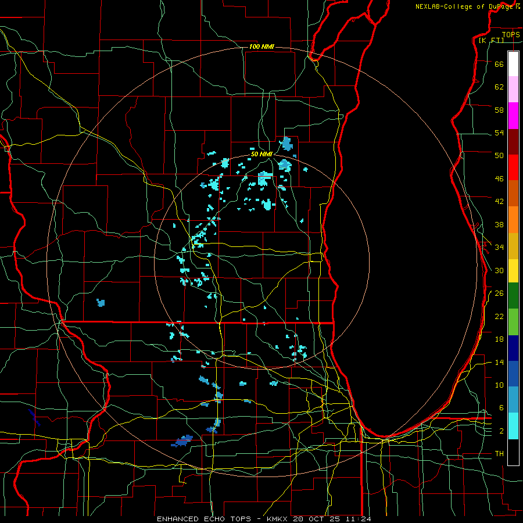Click the 'NEXLAB-College of DuPage' credit text
523x523 pixels.
point(464,6)
